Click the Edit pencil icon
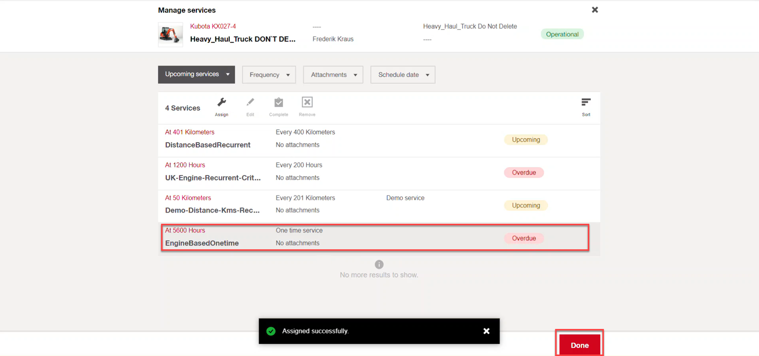Viewport: 759px width, 356px height. click(x=250, y=103)
